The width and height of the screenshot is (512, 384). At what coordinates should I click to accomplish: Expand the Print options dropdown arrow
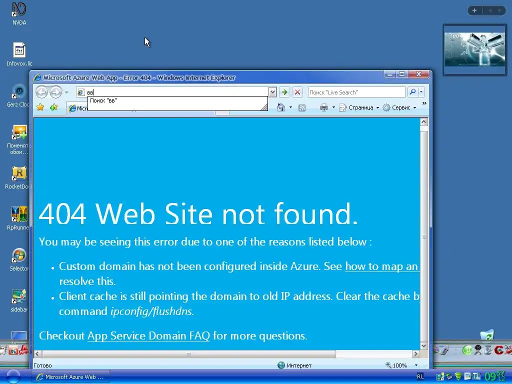point(333,107)
